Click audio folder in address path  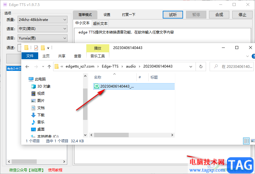point(131,66)
